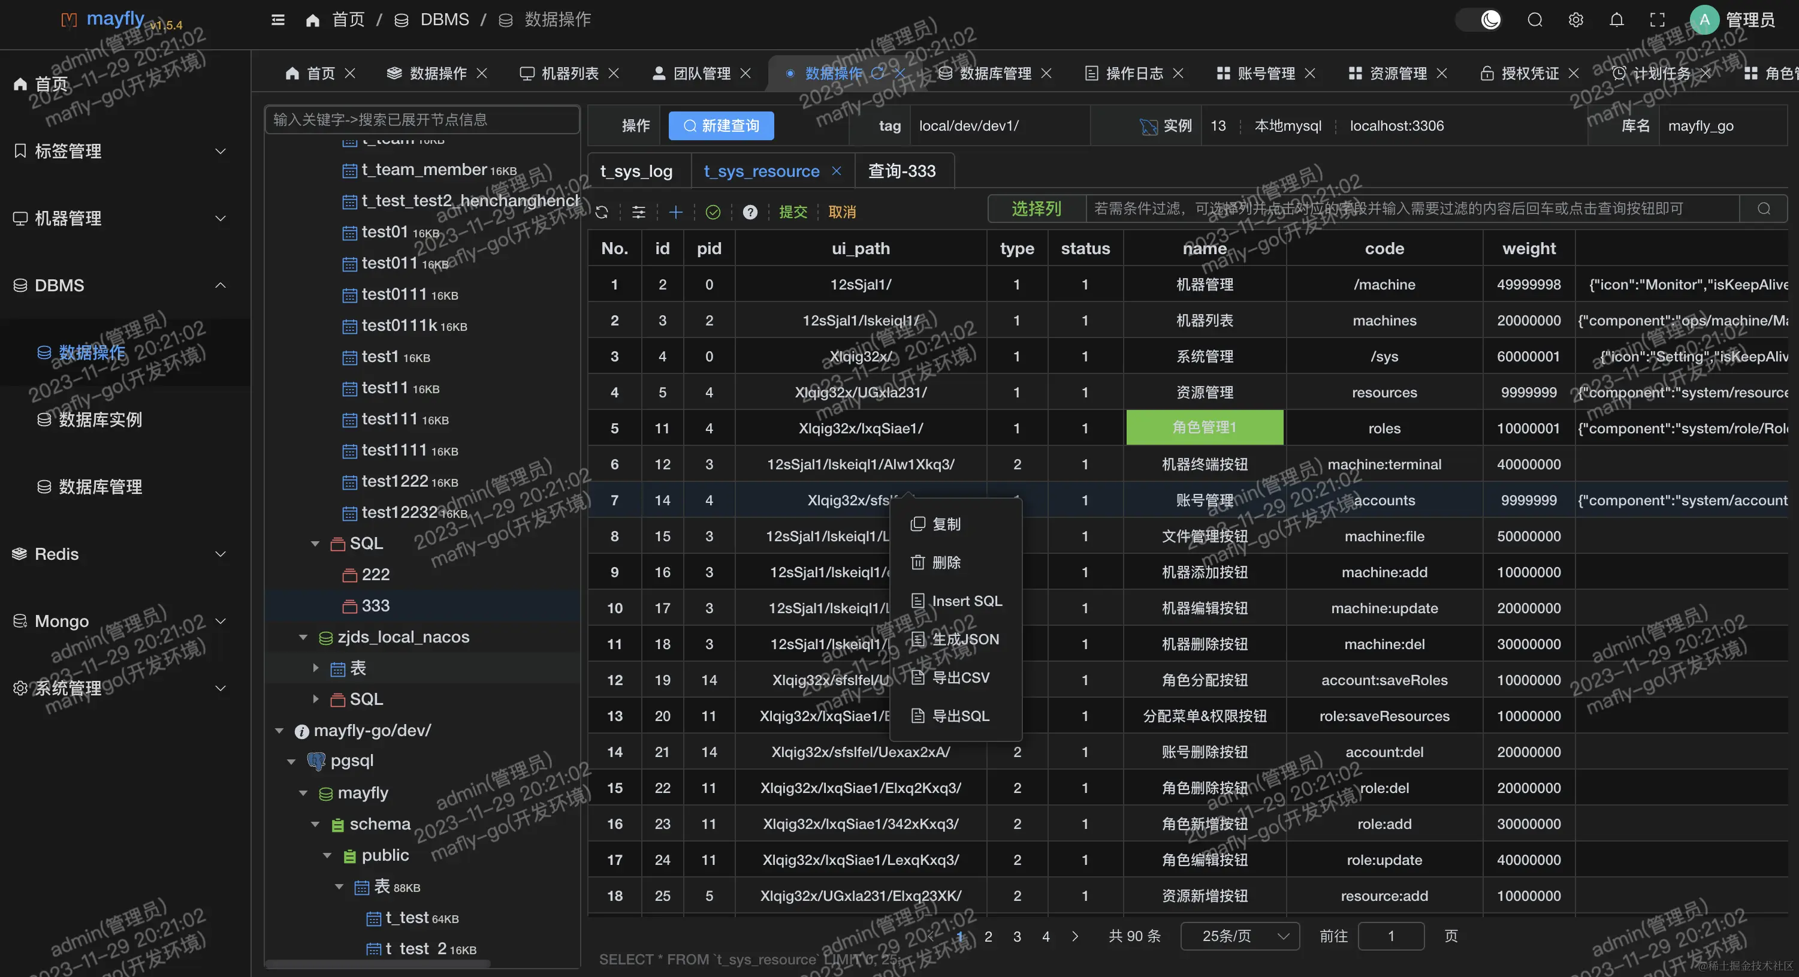The width and height of the screenshot is (1799, 977).
Task: Enter fullscreen with the expand icon
Action: tap(1657, 20)
